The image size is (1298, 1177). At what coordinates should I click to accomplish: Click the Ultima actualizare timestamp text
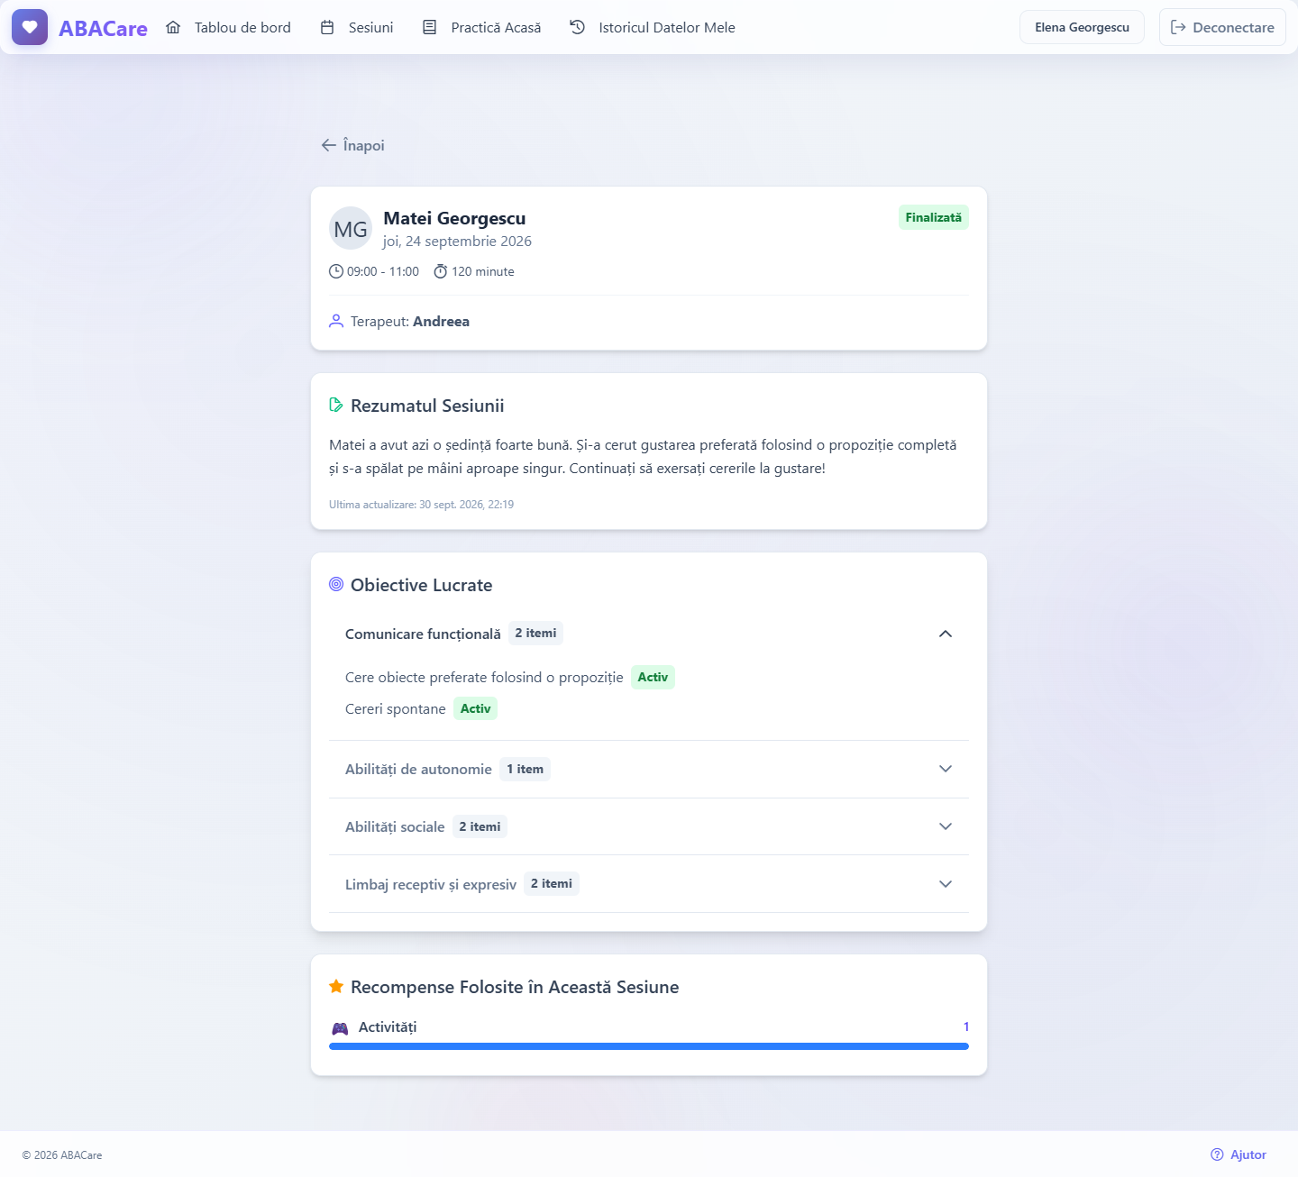(x=421, y=505)
